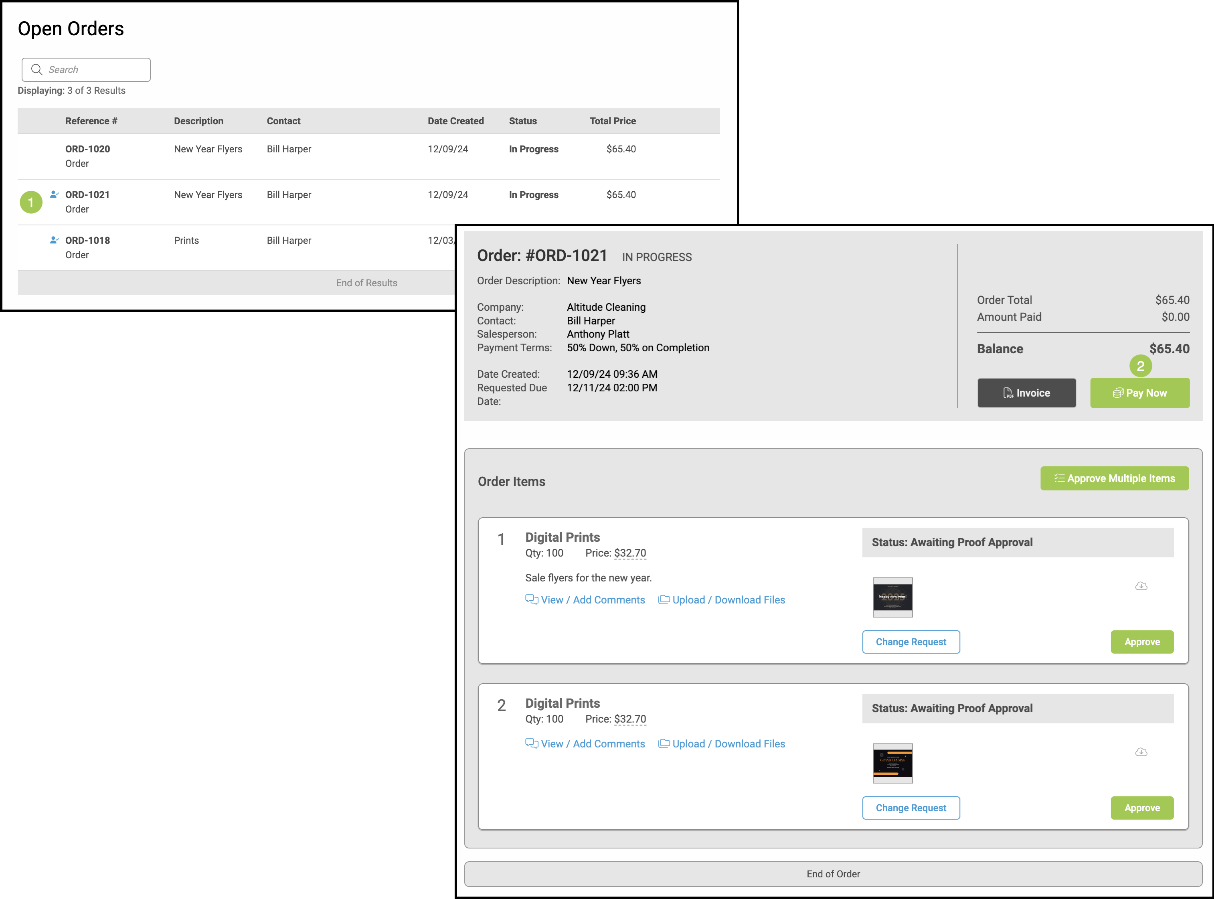Open order ORD-1020 row
This screenshot has height=899, width=1214.
[88, 149]
